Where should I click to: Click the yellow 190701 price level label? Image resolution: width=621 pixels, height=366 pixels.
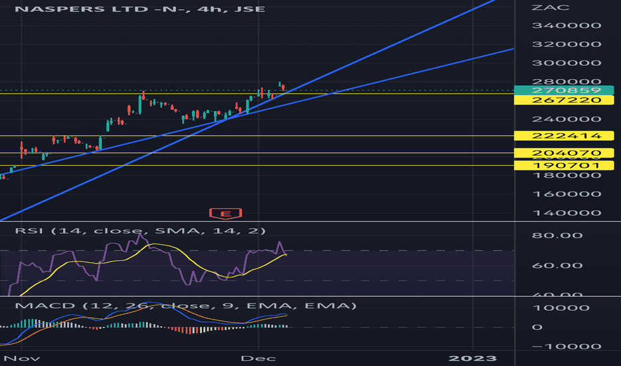pos(564,166)
